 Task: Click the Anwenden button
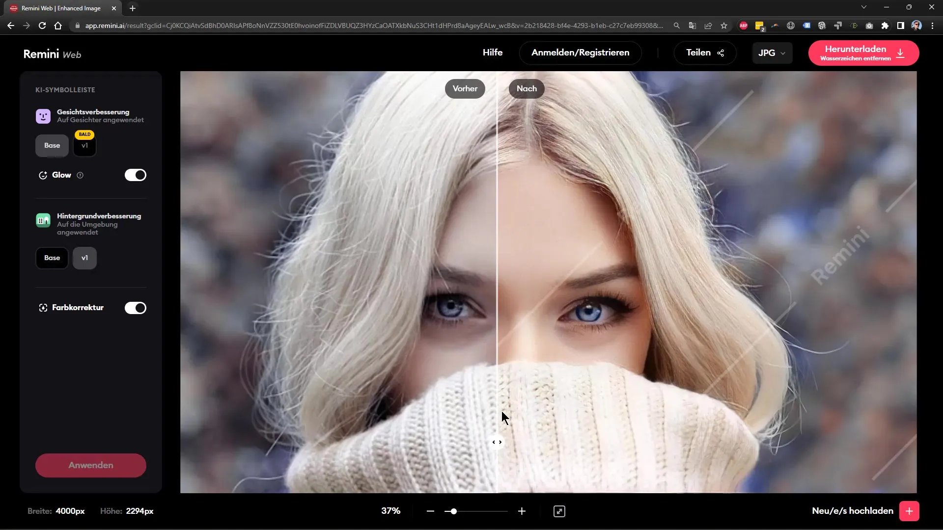tap(91, 465)
